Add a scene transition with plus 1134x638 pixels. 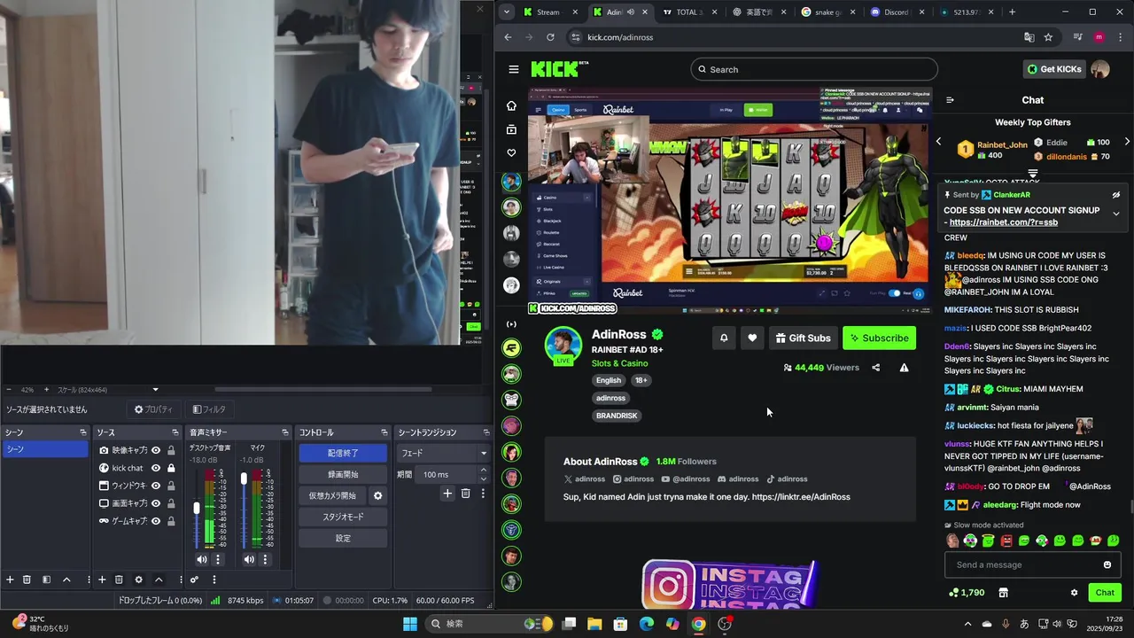point(447,494)
